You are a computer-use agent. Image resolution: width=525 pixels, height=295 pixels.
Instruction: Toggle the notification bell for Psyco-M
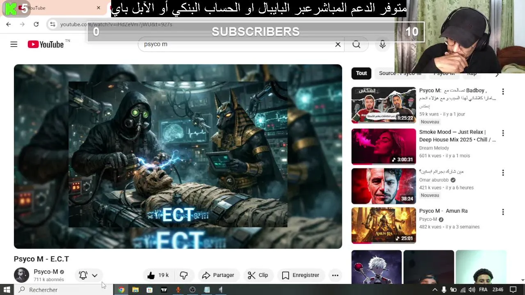83,275
